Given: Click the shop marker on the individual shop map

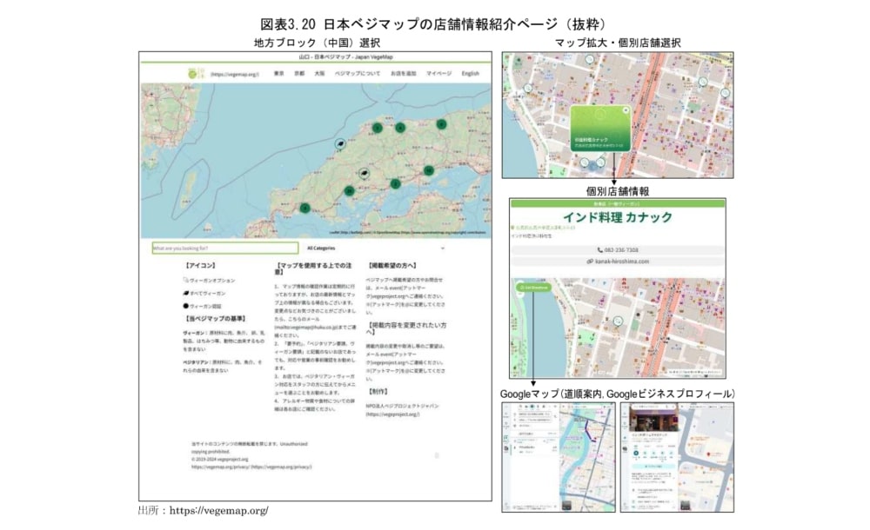Looking at the screenshot, I should click(x=618, y=321).
